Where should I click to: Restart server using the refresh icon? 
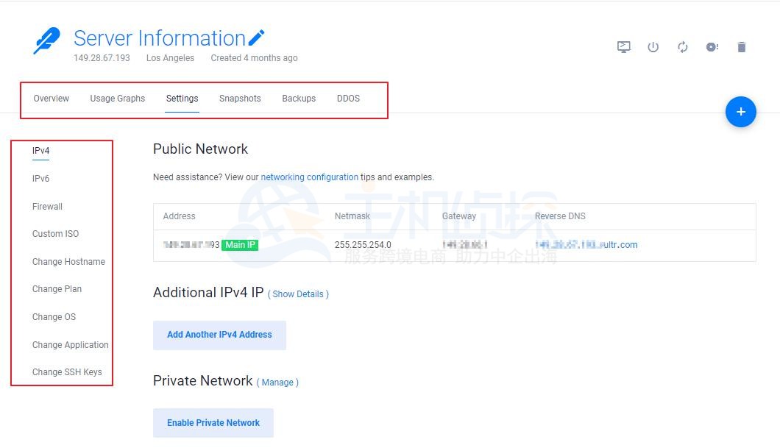coord(682,47)
